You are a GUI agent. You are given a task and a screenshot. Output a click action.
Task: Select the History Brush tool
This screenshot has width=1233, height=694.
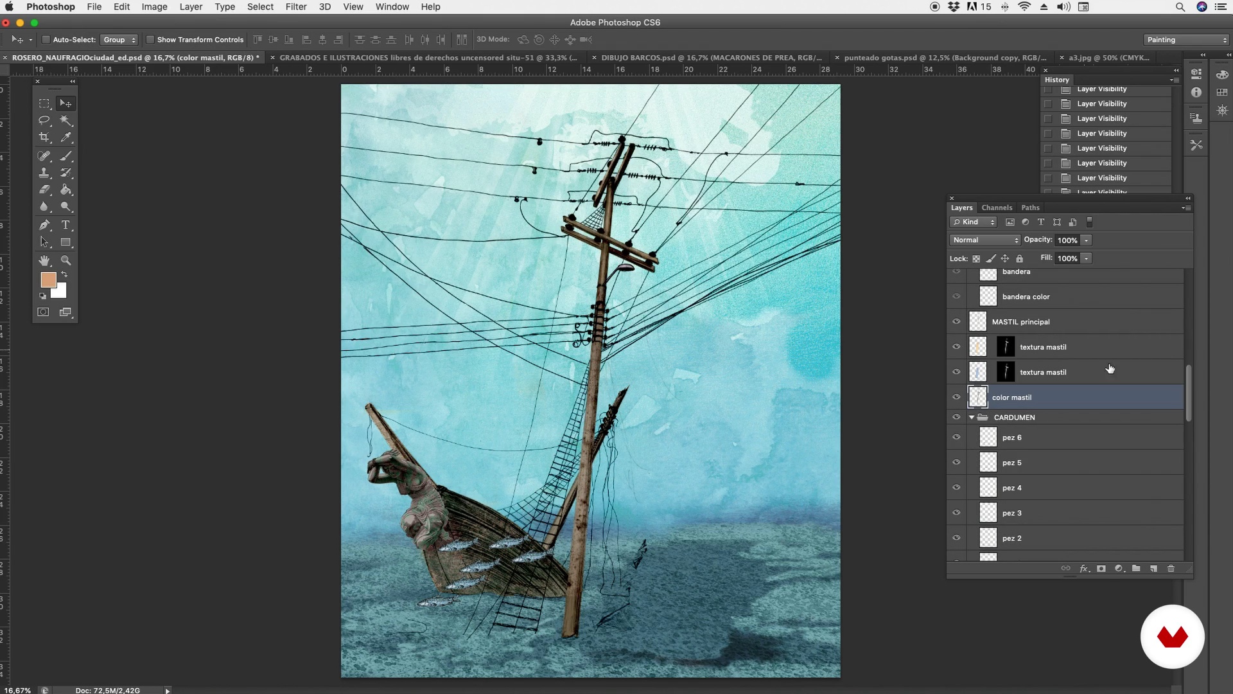tap(66, 173)
